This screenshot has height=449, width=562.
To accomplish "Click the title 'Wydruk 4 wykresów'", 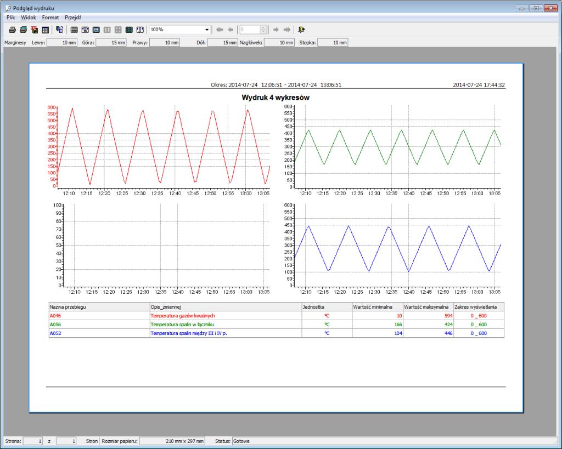I will coord(276,98).
